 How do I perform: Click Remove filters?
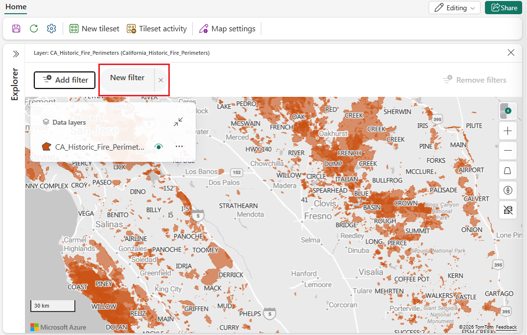point(475,80)
